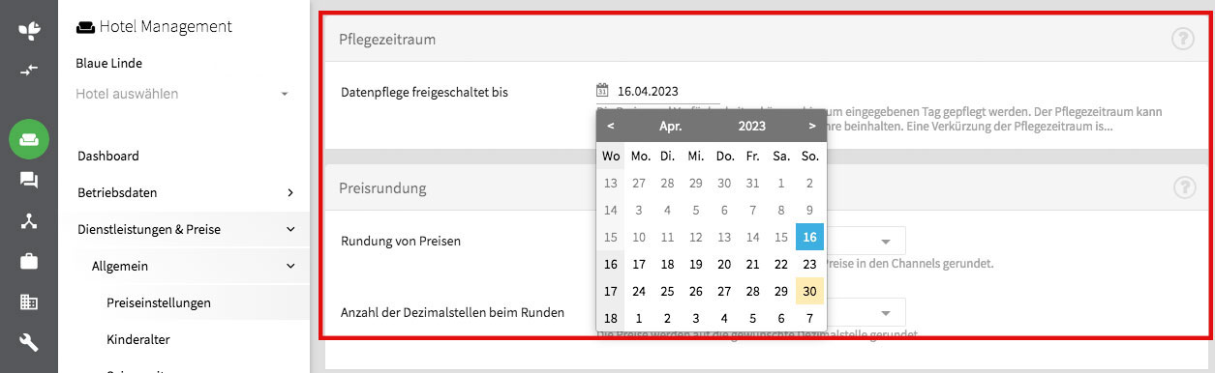Screen dimensions: 1215x373
Task: Open the Hotel auswählen dropdown
Action: (x=183, y=94)
